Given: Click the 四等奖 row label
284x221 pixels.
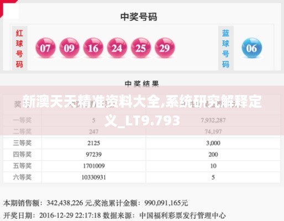Looking at the screenshot, I should (22, 154).
